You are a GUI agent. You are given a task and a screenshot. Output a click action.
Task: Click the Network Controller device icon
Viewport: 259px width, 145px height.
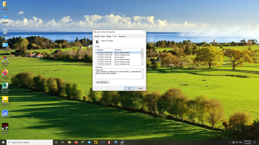[x=98, y=41]
